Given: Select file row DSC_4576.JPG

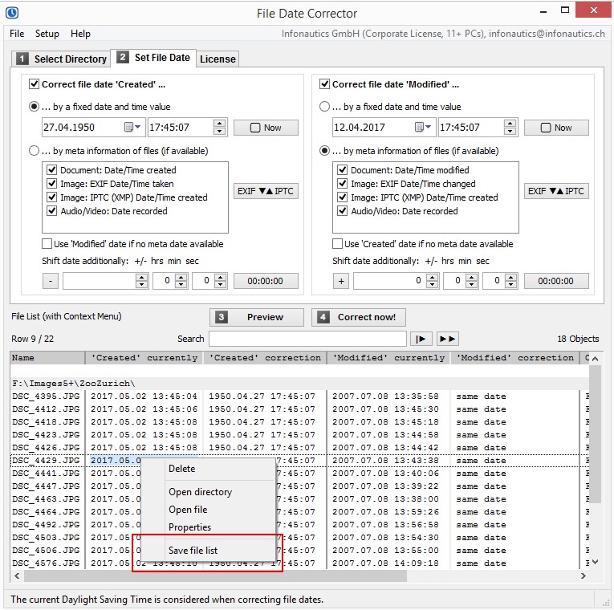Looking at the screenshot, I should [299, 563].
